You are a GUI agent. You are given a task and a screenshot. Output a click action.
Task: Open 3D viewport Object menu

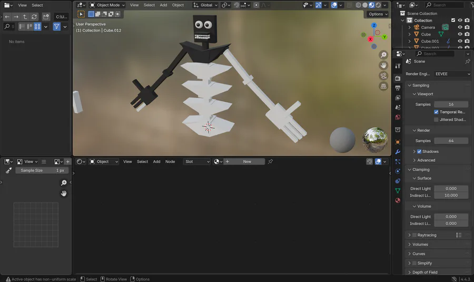click(x=178, y=5)
